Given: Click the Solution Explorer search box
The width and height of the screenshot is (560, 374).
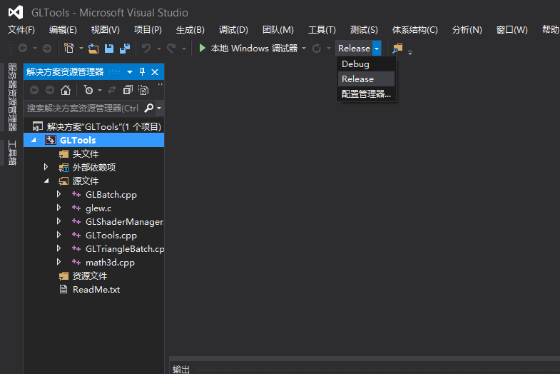Looking at the screenshot, I should pyautogui.click(x=82, y=108).
